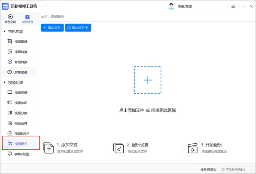The height and width of the screenshot is (174, 256).
Task: Click the step 3 开始配乐 icon
Action: [x=192, y=148]
